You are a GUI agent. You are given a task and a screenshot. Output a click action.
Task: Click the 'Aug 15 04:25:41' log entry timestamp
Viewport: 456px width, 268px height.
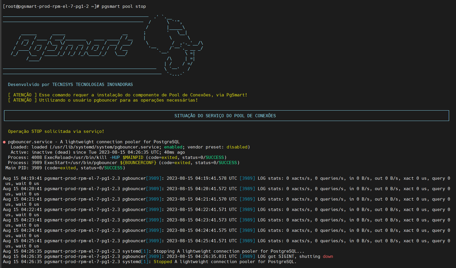point(22,241)
